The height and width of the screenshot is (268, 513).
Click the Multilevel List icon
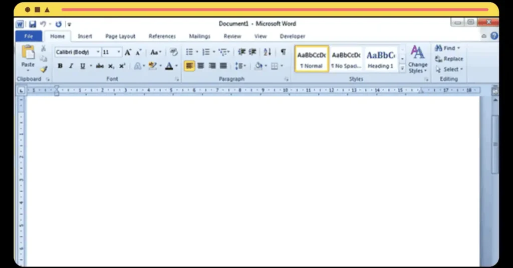pyautogui.click(x=223, y=52)
